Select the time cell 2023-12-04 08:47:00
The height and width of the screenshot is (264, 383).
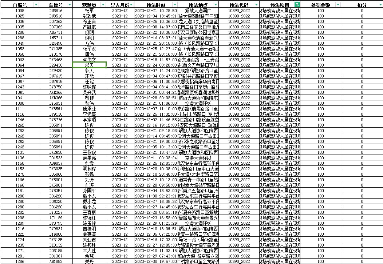pos(156,76)
